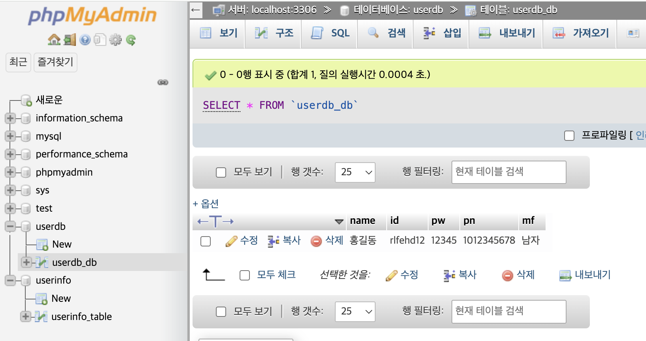This screenshot has width=646, height=341.
Task: Open the 보기 tab
Action: point(218,33)
